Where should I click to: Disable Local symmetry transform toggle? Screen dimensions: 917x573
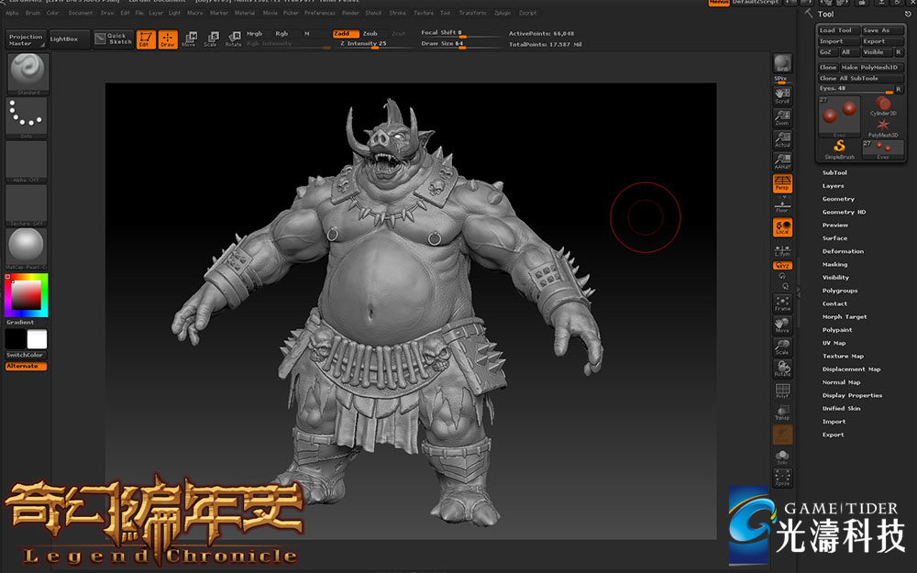coord(782,226)
